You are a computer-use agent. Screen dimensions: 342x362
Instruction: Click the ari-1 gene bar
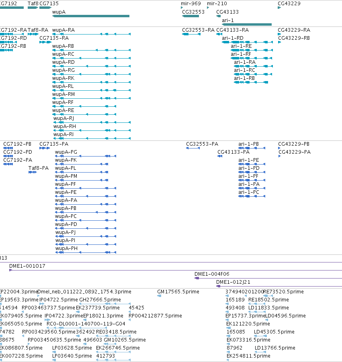[x=247, y=24]
